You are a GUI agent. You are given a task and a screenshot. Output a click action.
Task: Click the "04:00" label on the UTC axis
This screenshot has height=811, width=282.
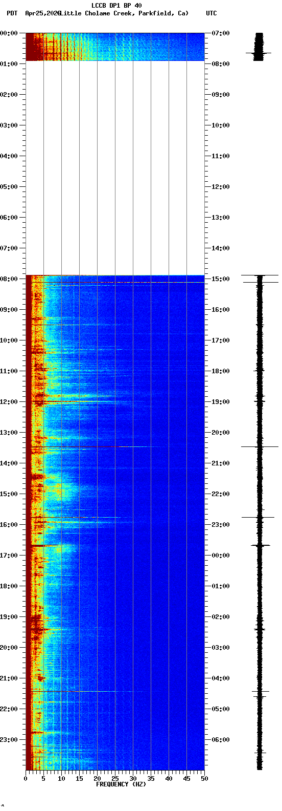221,678
